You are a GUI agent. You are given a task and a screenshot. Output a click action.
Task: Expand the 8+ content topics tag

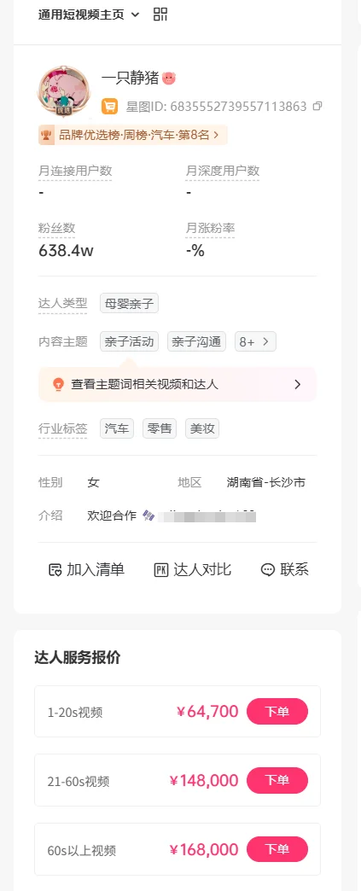tap(255, 341)
